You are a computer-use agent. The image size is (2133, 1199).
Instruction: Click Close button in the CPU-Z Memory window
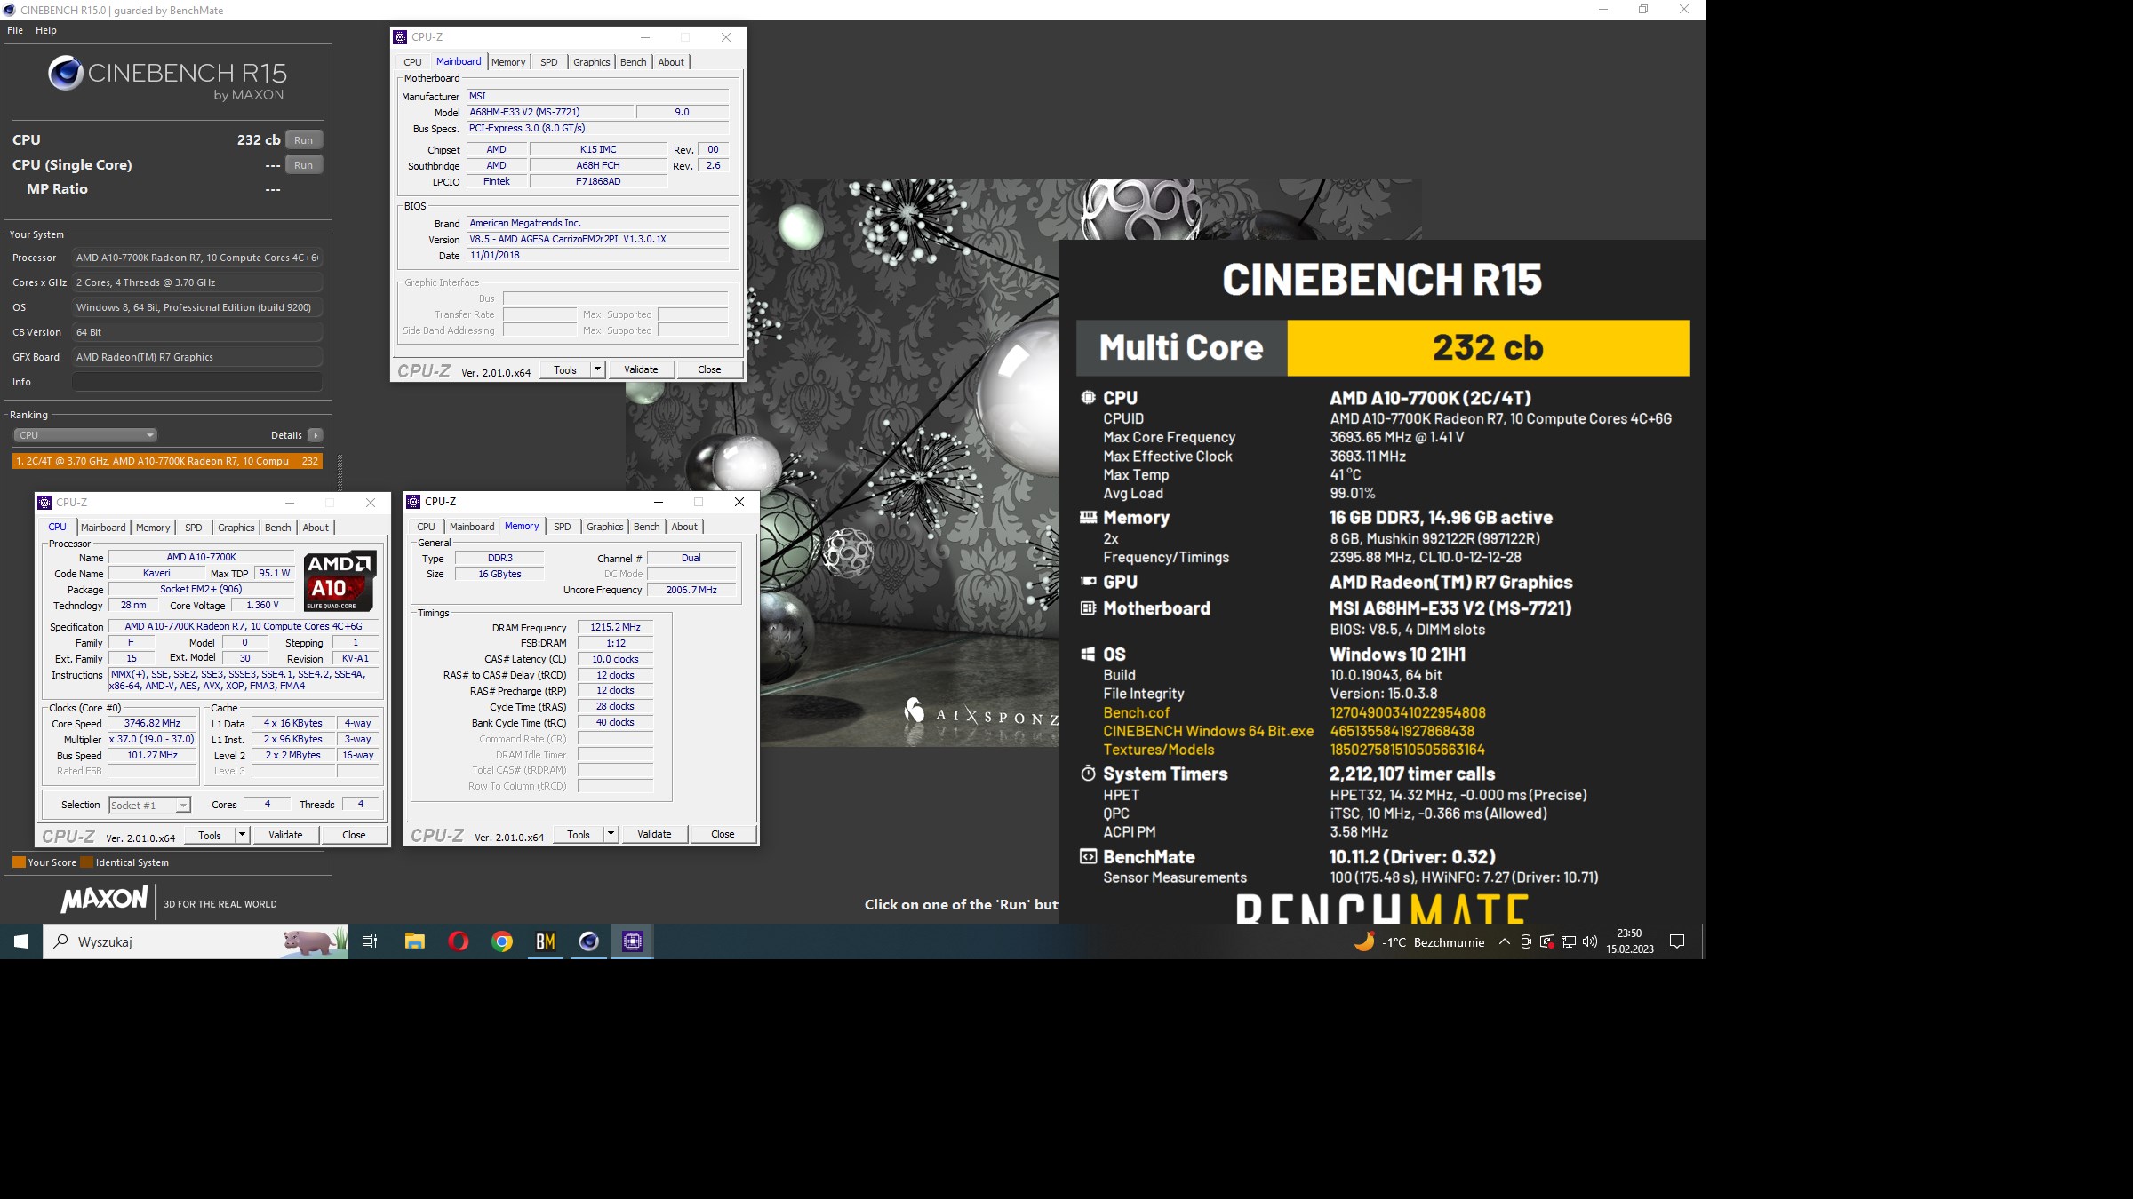tap(723, 834)
